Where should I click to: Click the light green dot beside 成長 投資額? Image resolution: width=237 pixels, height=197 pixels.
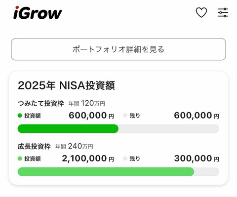coord(20,158)
